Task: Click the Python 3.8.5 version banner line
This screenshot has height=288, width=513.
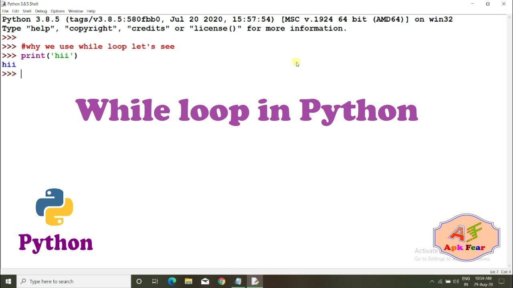Action: [227, 19]
